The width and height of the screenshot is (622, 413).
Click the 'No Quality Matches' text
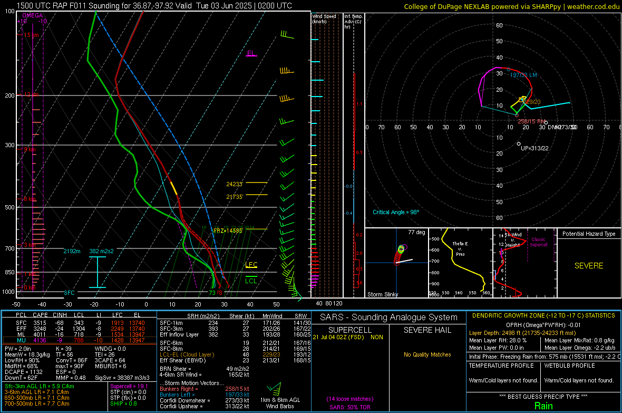[427, 354]
